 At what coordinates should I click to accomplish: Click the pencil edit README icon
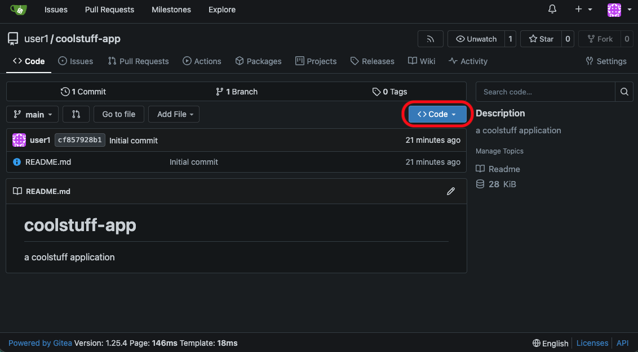click(450, 191)
